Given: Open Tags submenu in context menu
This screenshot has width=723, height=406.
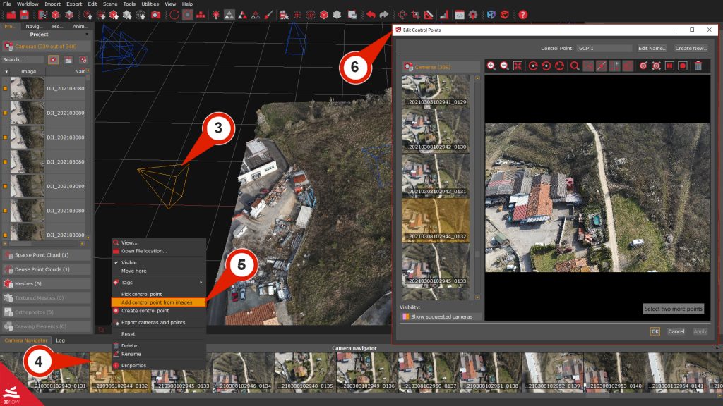Looking at the screenshot, I should [x=159, y=282].
